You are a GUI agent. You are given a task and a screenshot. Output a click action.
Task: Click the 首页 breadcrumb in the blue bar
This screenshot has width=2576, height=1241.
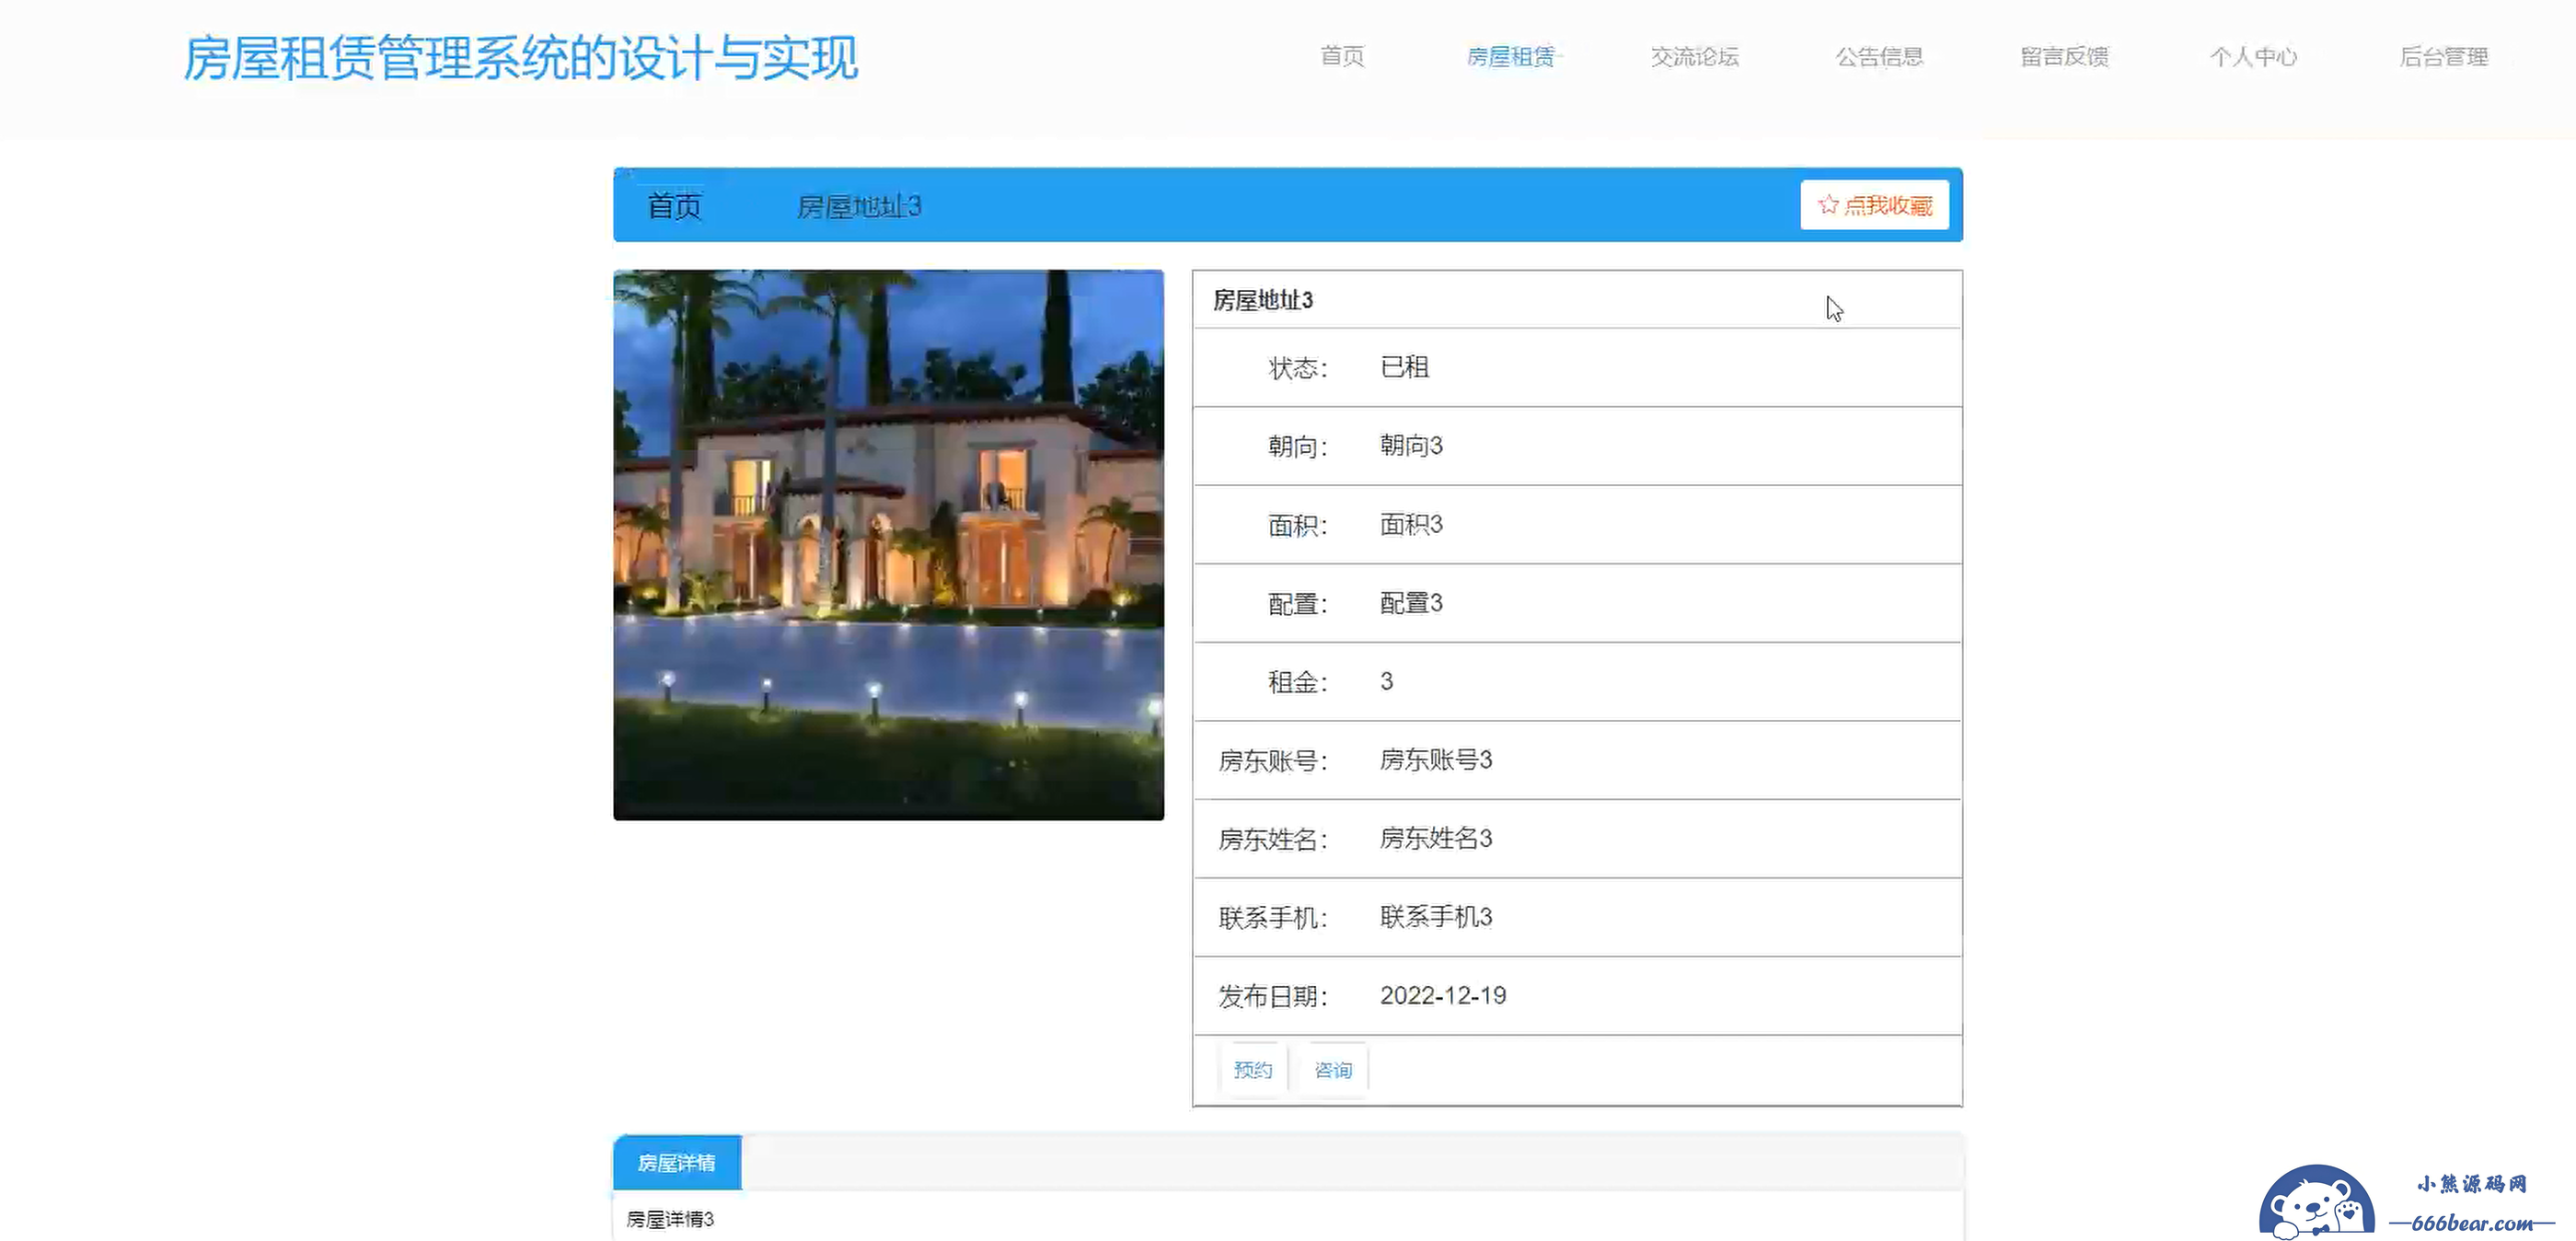674,206
